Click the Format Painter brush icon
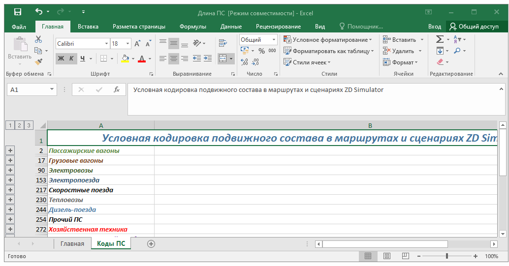Viewport: 509px width, 266px height. click(38, 61)
